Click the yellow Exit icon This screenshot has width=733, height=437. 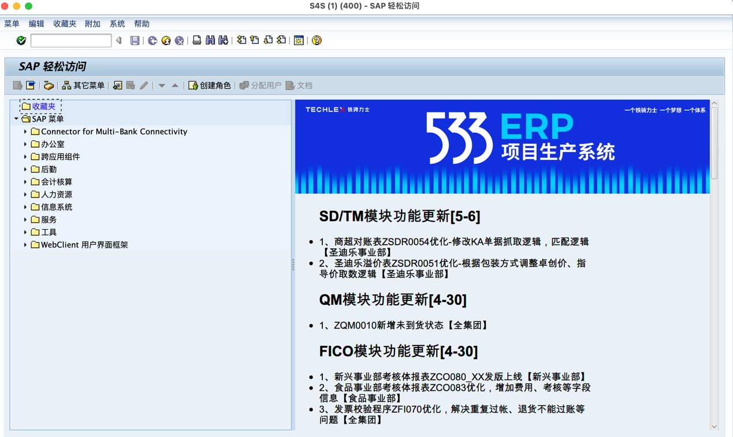coord(166,40)
